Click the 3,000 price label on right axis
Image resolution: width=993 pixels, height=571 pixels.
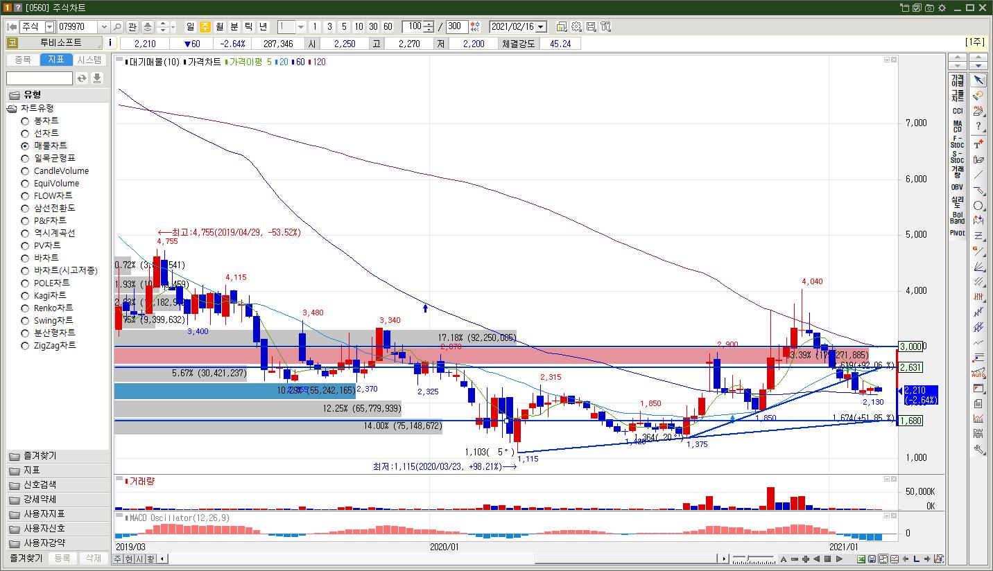(x=910, y=346)
